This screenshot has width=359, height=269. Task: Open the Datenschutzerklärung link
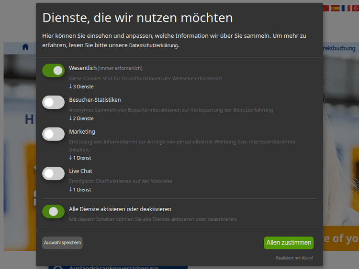coord(154,46)
